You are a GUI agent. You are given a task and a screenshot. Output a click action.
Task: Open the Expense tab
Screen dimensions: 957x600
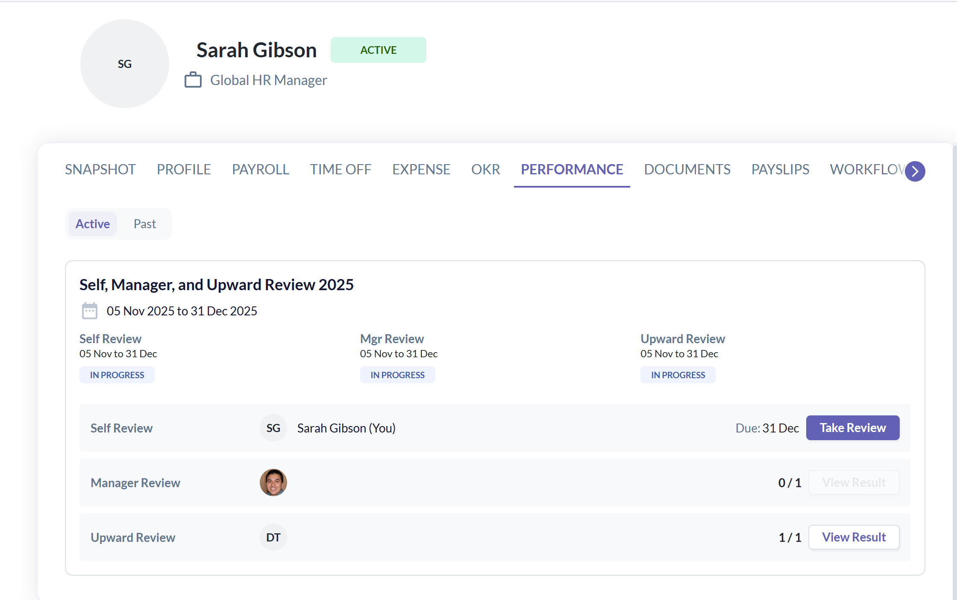(421, 169)
